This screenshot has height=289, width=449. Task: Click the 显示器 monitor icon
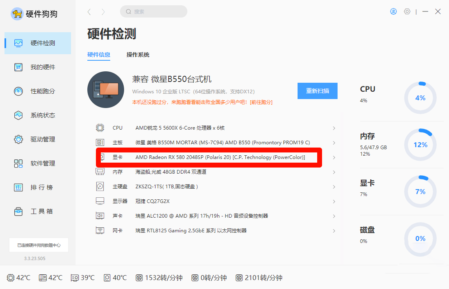pos(100,201)
